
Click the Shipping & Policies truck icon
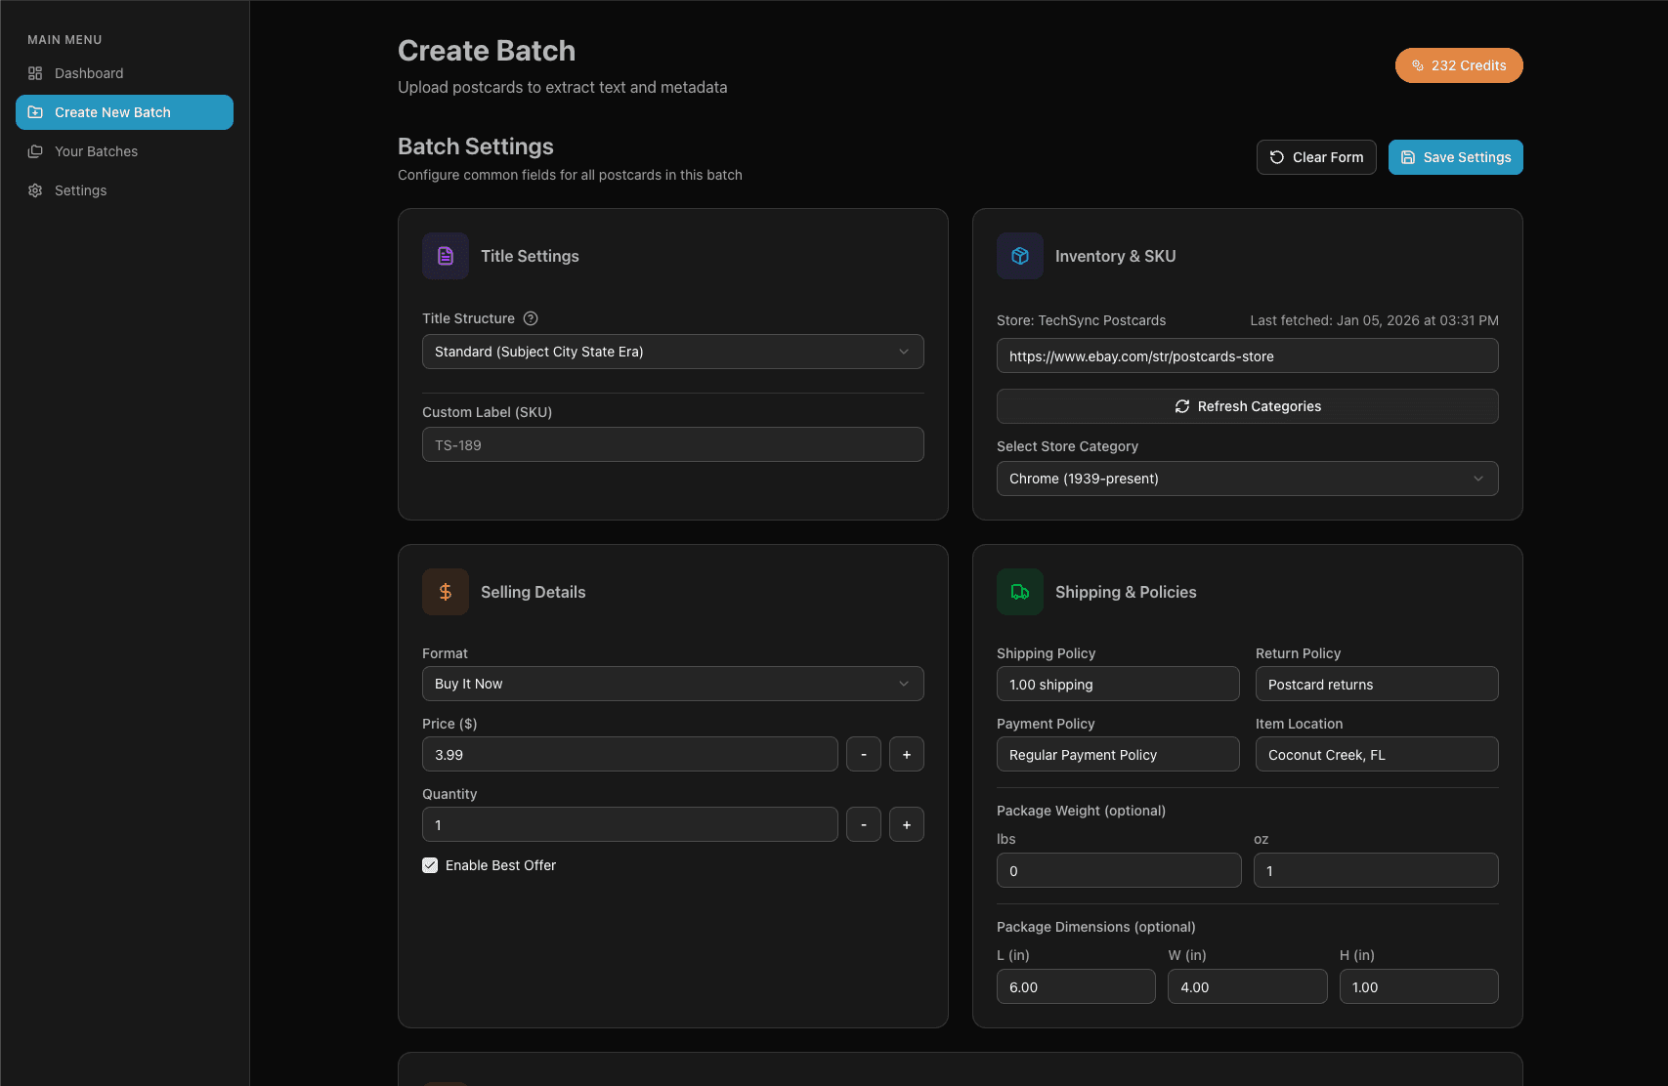pyautogui.click(x=1019, y=592)
